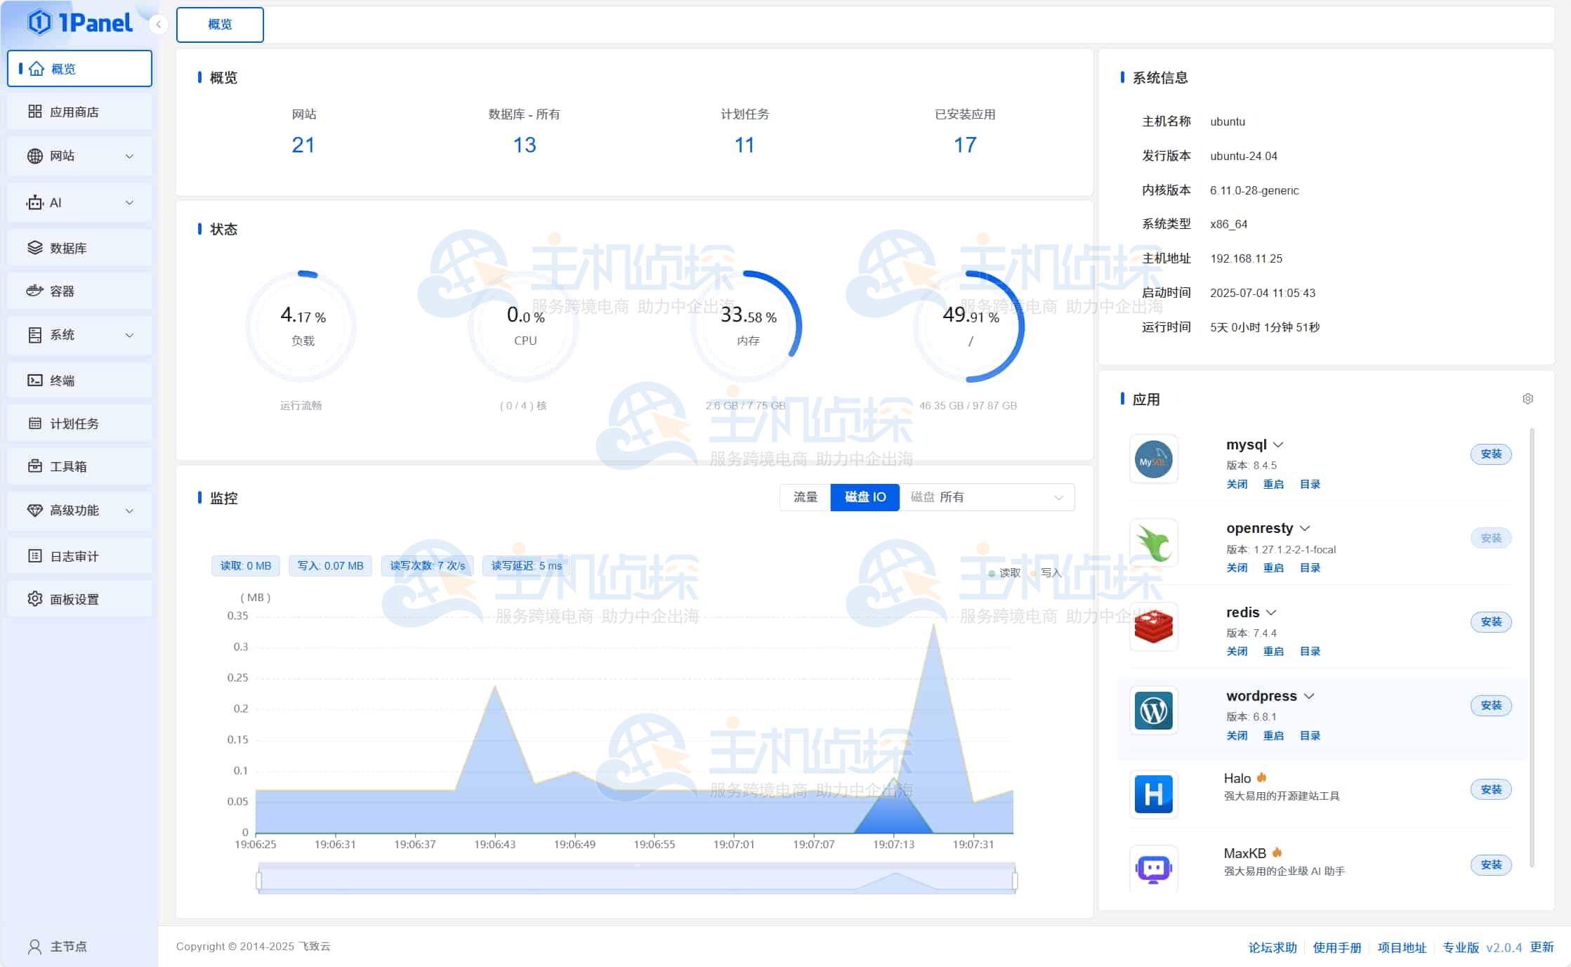The width and height of the screenshot is (1571, 967).
Task: Switch monitor view to 流量
Action: (805, 497)
